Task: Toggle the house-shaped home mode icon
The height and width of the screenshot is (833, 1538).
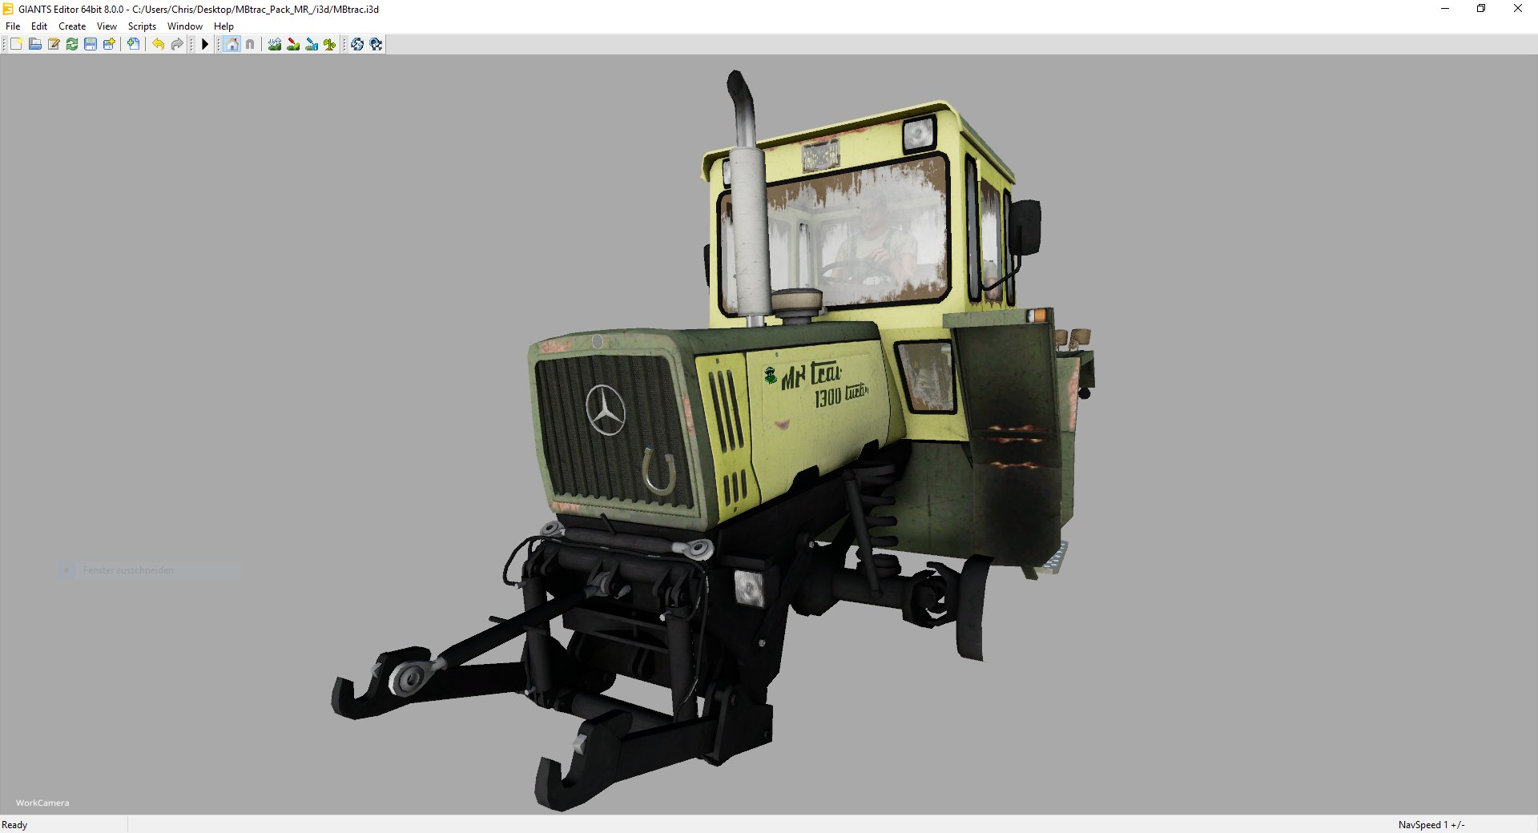Action: coord(232,44)
